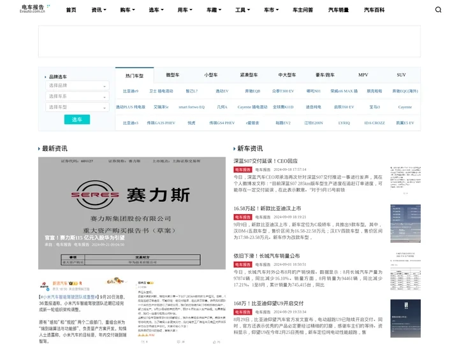Open the 选择车系 dropdown
This screenshot has width=459, height=344.
(x=77, y=96)
